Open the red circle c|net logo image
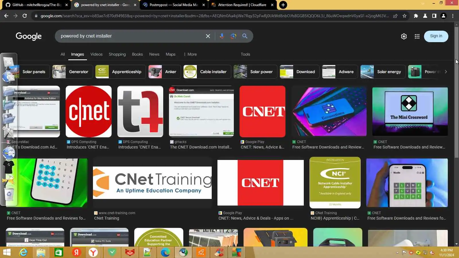 [89, 112]
